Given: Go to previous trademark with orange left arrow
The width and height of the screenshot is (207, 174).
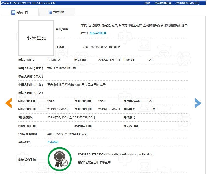Looking at the screenshot, I should coord(8,103).
